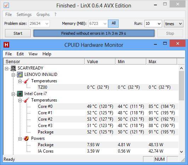Click the Powers flame icon

tap(27, 138)
